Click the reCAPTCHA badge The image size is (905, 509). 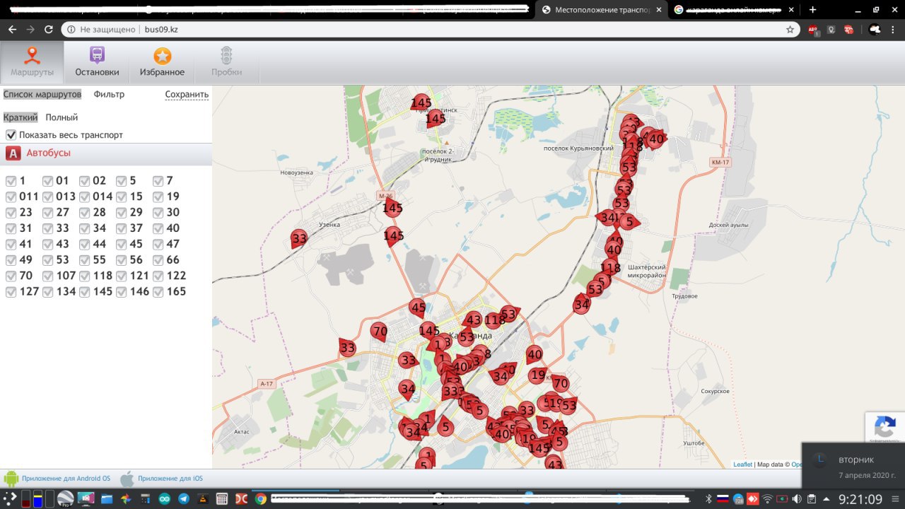coord(885,428)
